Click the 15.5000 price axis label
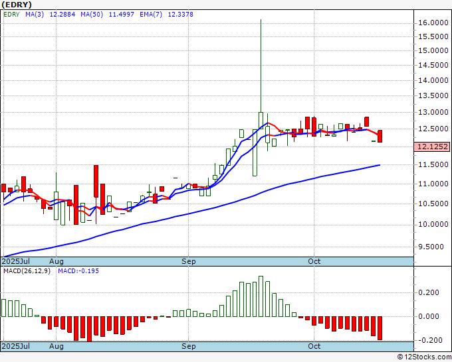The image size is (452, 362). tap(433, 36)
